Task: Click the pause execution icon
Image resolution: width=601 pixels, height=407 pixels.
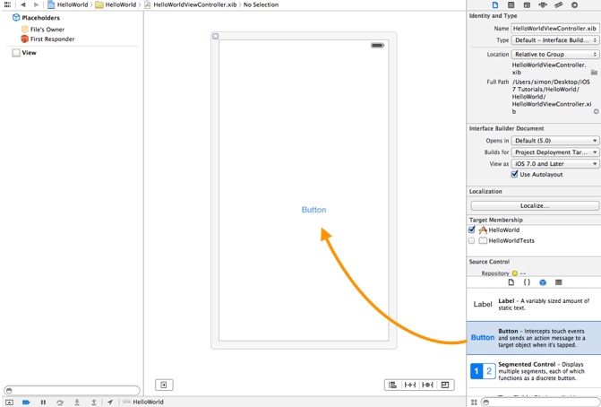Action: tap(43, 403)
